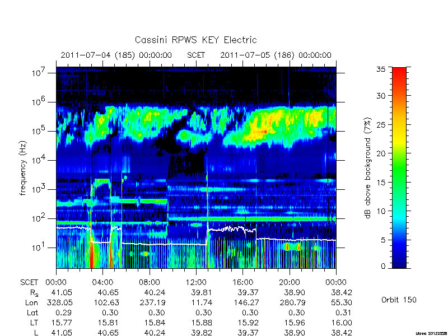
Task: Click the Lon value '146.27'
Action: coord(246,302)
